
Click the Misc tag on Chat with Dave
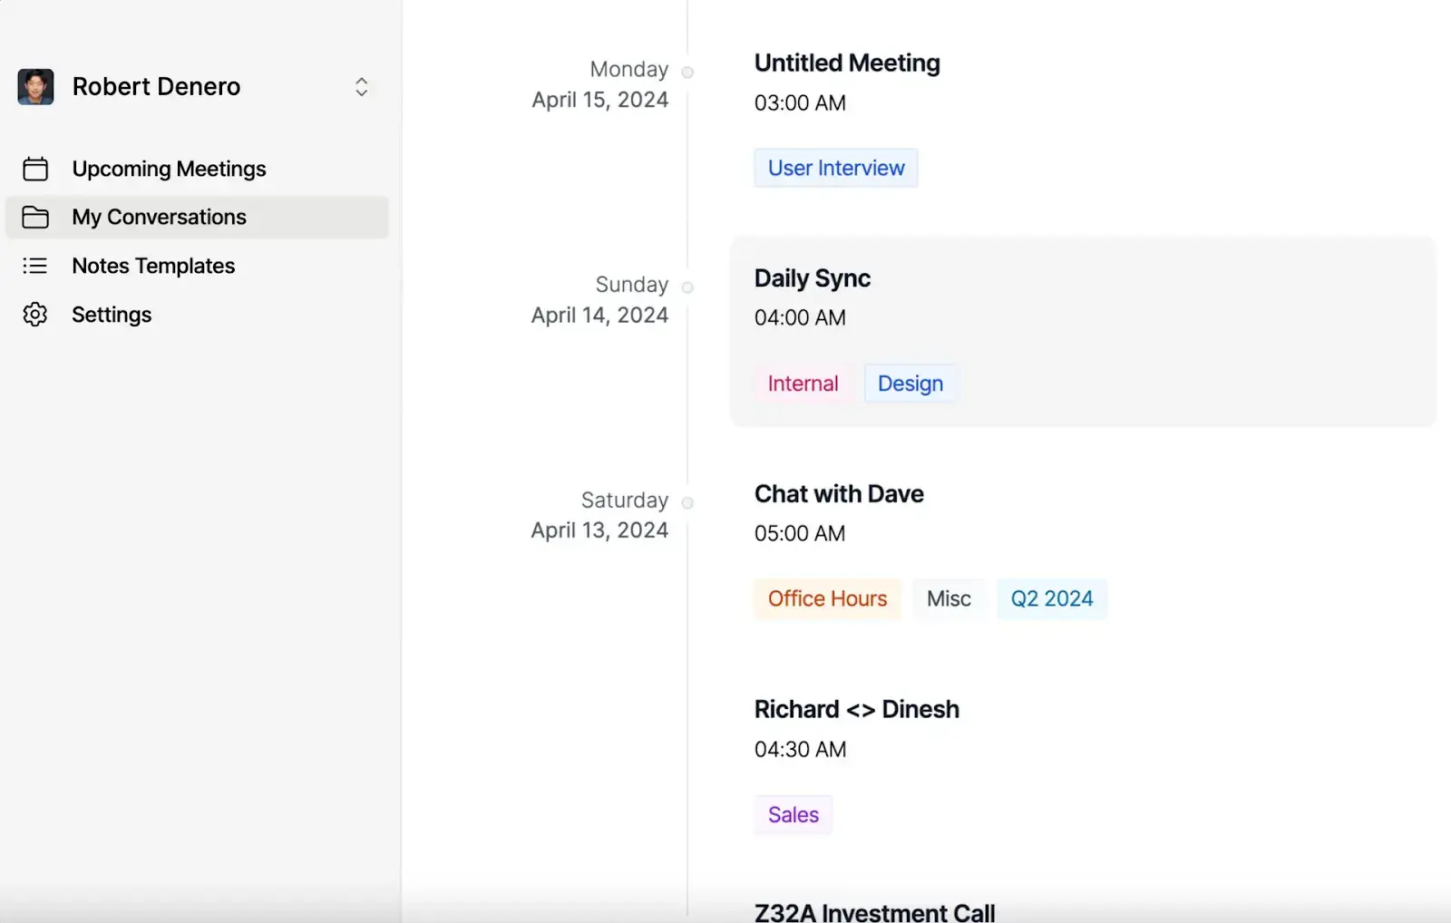(x=949, y=598)
